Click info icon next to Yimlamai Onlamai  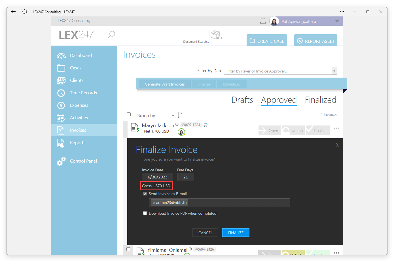pyautogui.click(x=190, y=249)
